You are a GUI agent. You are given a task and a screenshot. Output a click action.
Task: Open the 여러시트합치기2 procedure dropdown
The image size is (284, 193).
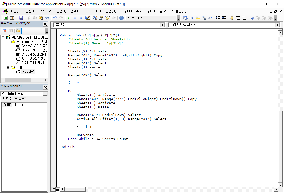(x=278, y=25)
